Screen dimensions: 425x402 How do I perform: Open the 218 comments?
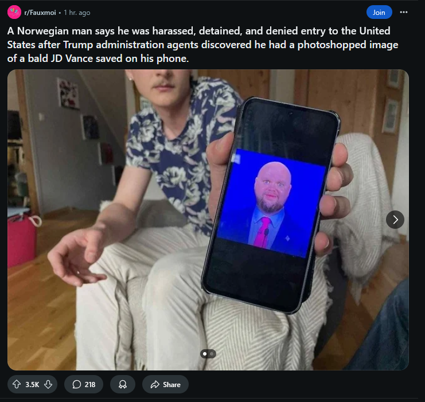click(84, 384)
